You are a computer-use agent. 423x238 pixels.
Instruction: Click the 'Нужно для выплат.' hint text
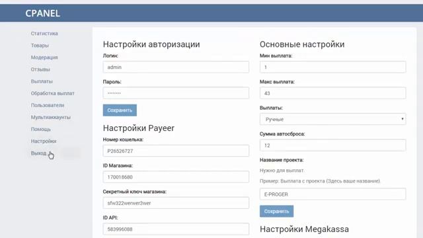pos(282,171)
